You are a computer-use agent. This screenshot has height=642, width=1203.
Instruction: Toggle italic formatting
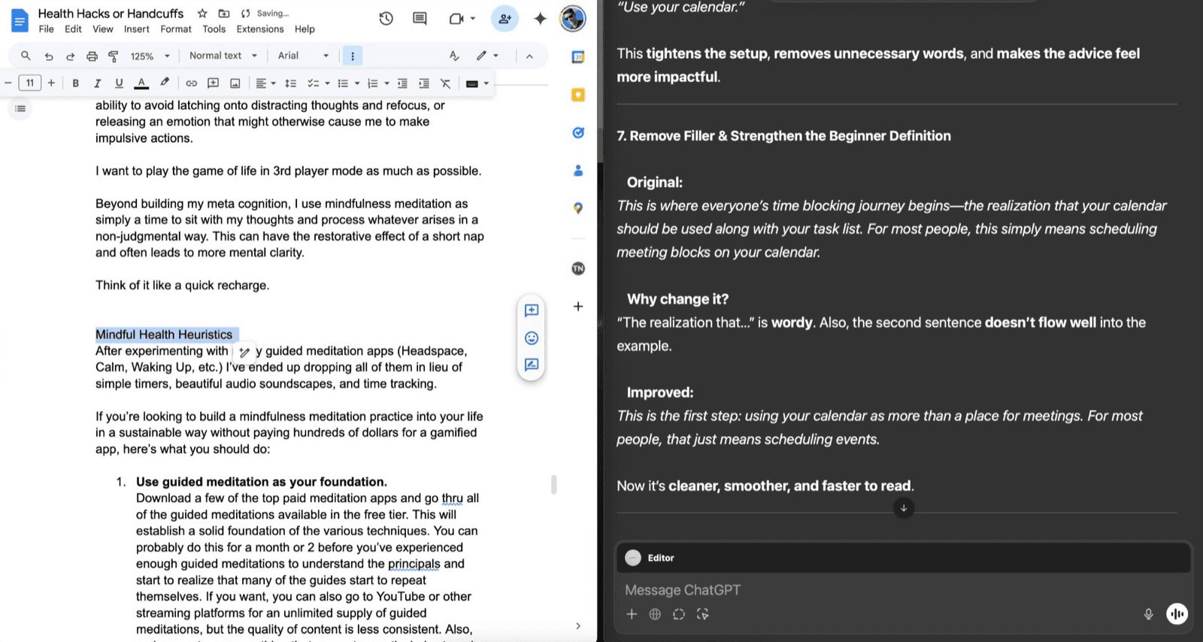pos(97,83)
